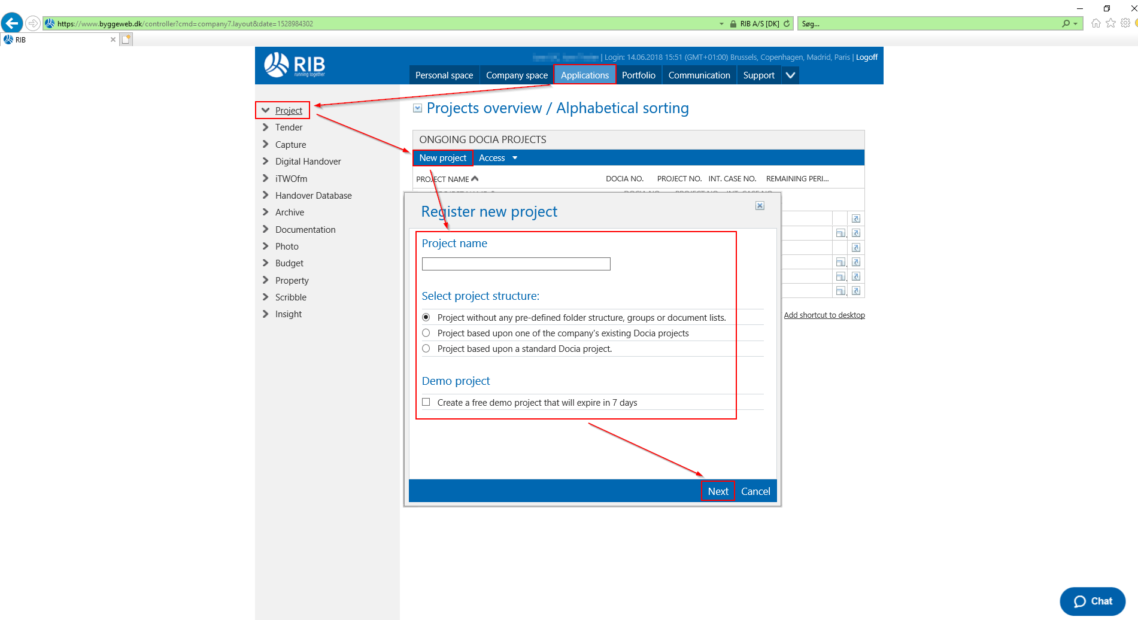Click the browser back arrow button
Screen dimensions: 1138x620
[x=11, y=23]
